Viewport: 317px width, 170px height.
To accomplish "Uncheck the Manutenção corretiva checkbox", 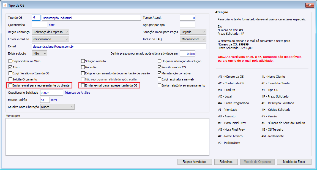I will [160, 73].
